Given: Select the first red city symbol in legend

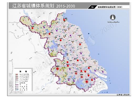Looking at the screenshot, I should click(17, 74).
